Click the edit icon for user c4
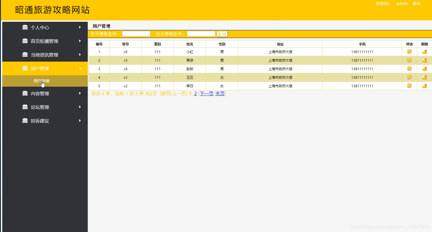Viewport: 432px width, 232px height. (x=409, y=69)
